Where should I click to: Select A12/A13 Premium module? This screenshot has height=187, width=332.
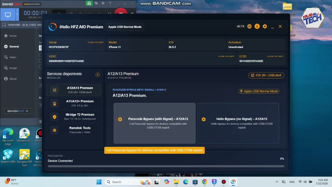point(74,90)
